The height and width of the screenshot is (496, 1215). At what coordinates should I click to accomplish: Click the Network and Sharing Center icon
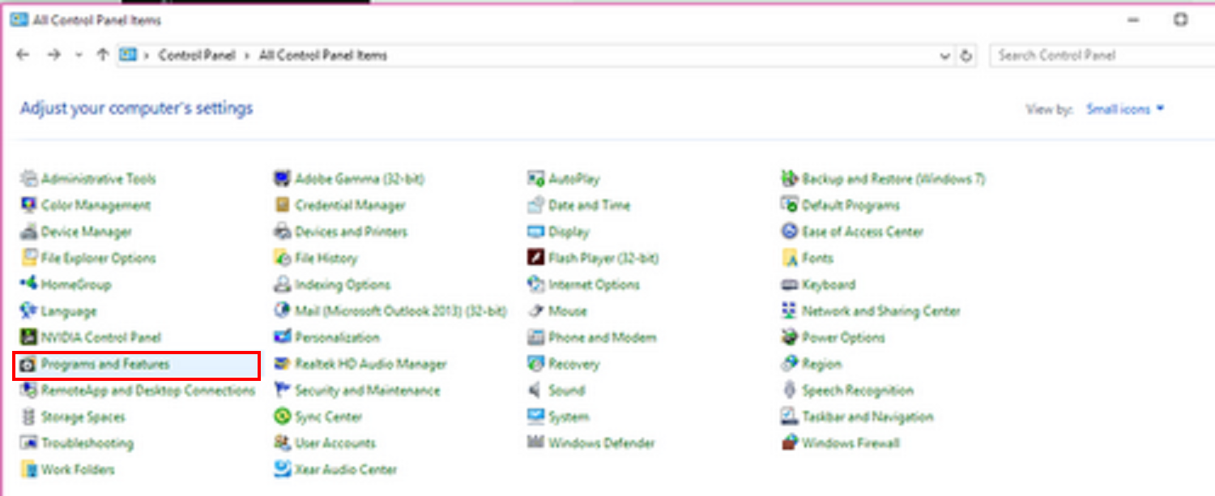[x=790, y=311]
